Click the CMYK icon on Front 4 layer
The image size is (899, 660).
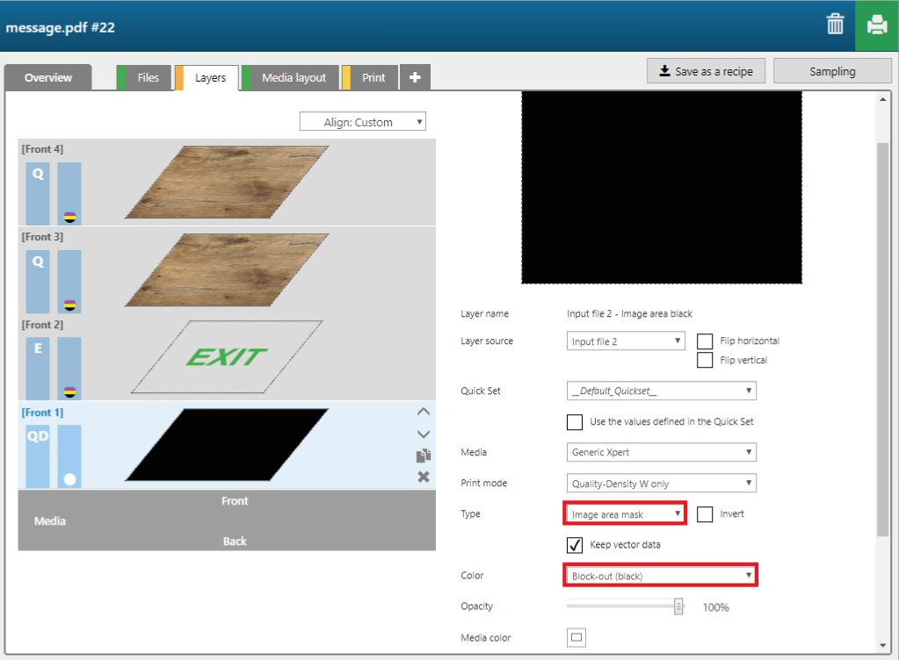pyautogui.click(x=69, y=217)
